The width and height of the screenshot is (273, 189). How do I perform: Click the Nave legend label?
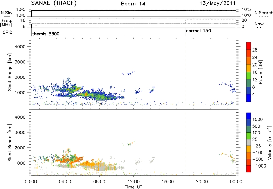(260, 24)
